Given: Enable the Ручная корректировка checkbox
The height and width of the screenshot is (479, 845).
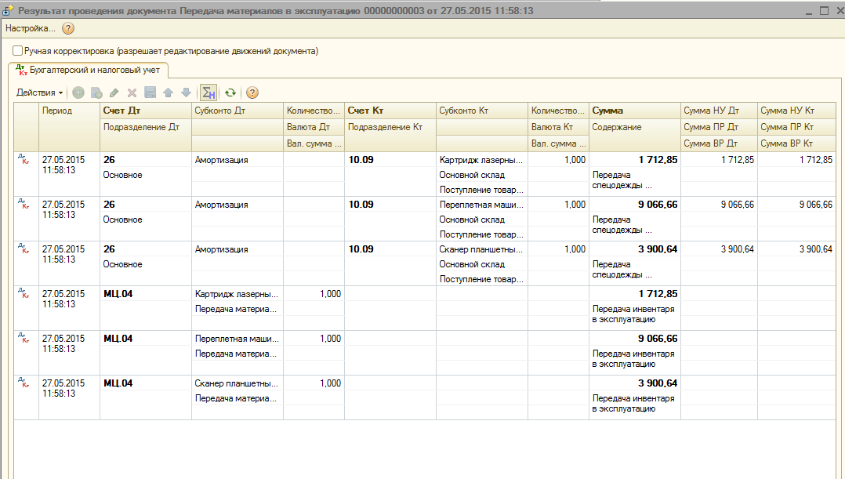Looking at the screenshot, I should pyautogui.click(x=18, y=51).
